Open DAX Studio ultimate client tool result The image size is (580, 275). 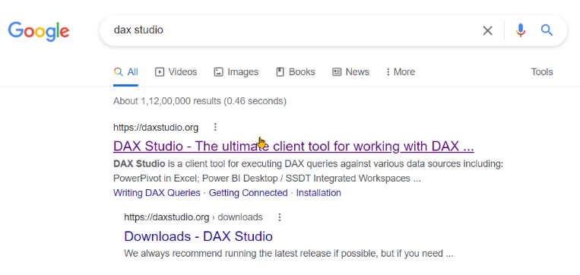click(x=293, y=147)
